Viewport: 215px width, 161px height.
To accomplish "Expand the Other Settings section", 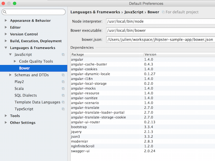I will (6, 123).
